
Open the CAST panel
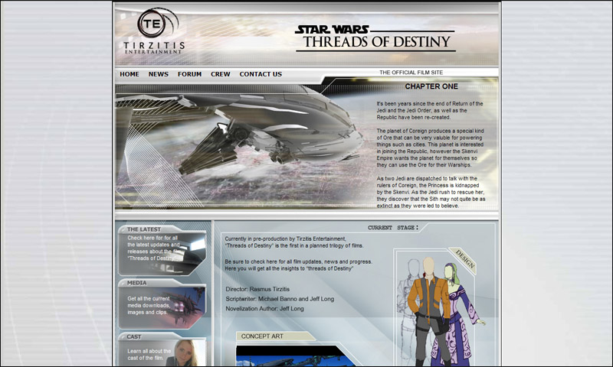(162, 349)
